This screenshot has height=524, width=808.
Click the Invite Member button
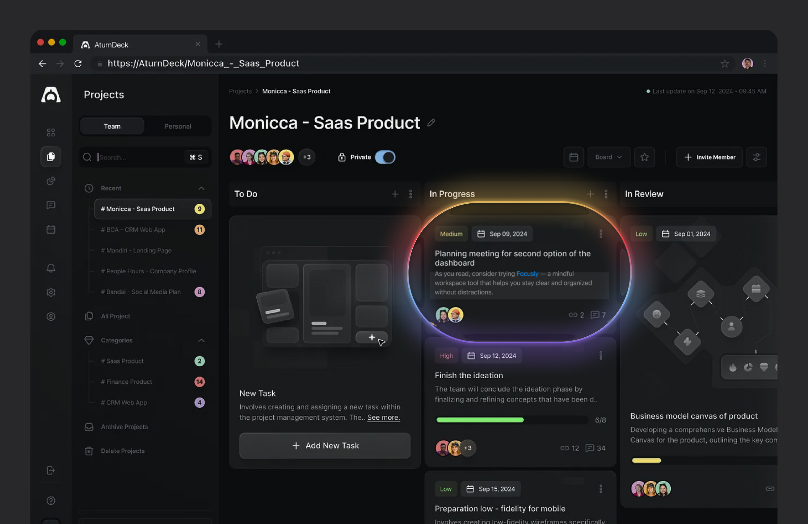[709, 157]
